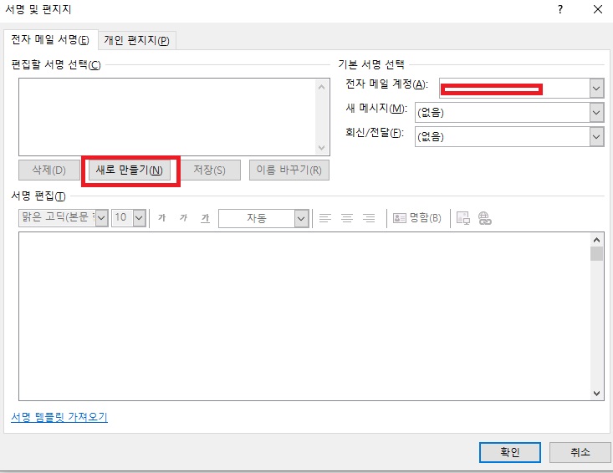Insert picture into signature

[x=462, y=218]
